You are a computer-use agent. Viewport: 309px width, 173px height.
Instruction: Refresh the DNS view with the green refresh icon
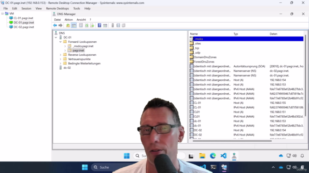click(86, 25)
